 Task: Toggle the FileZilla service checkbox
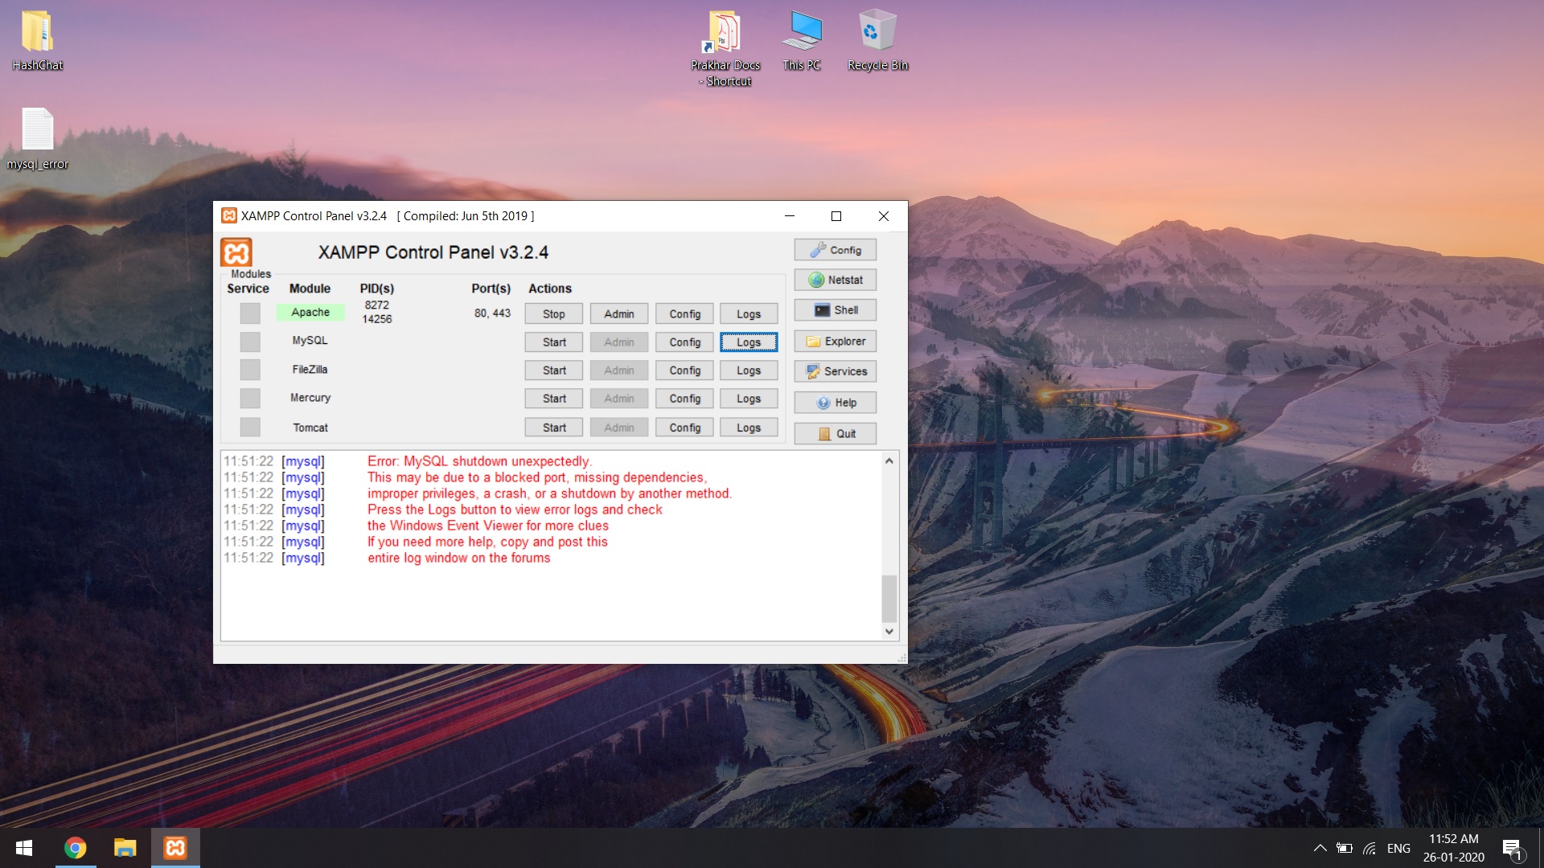tap(248, 369)
